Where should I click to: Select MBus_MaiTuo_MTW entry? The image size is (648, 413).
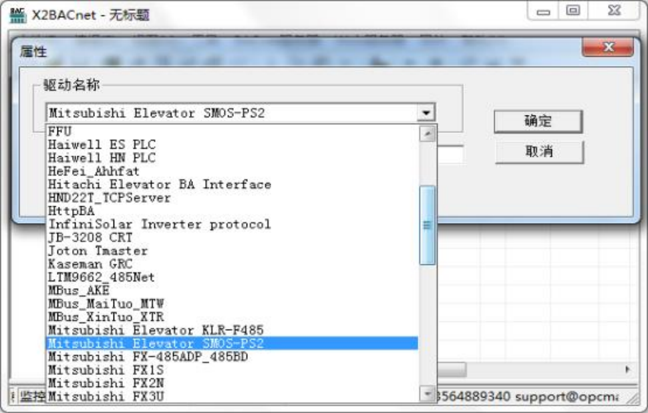[232, 304]
